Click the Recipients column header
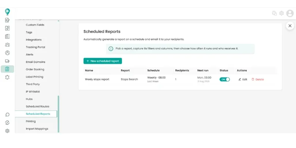The width and height of the screenshot is (296, 148). click(x=182, y=71)
